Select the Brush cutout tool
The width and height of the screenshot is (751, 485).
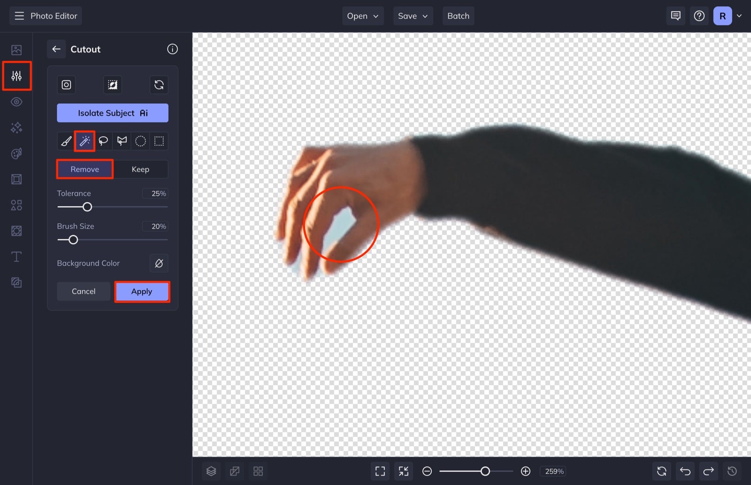coord(66,141)
